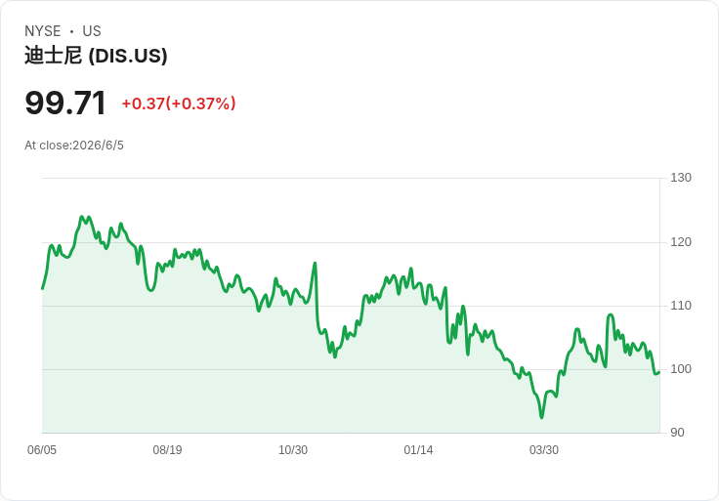This screenshot has width=719, height=501.
Task: Click the 90 price axis label
Action: coord(677,433)
